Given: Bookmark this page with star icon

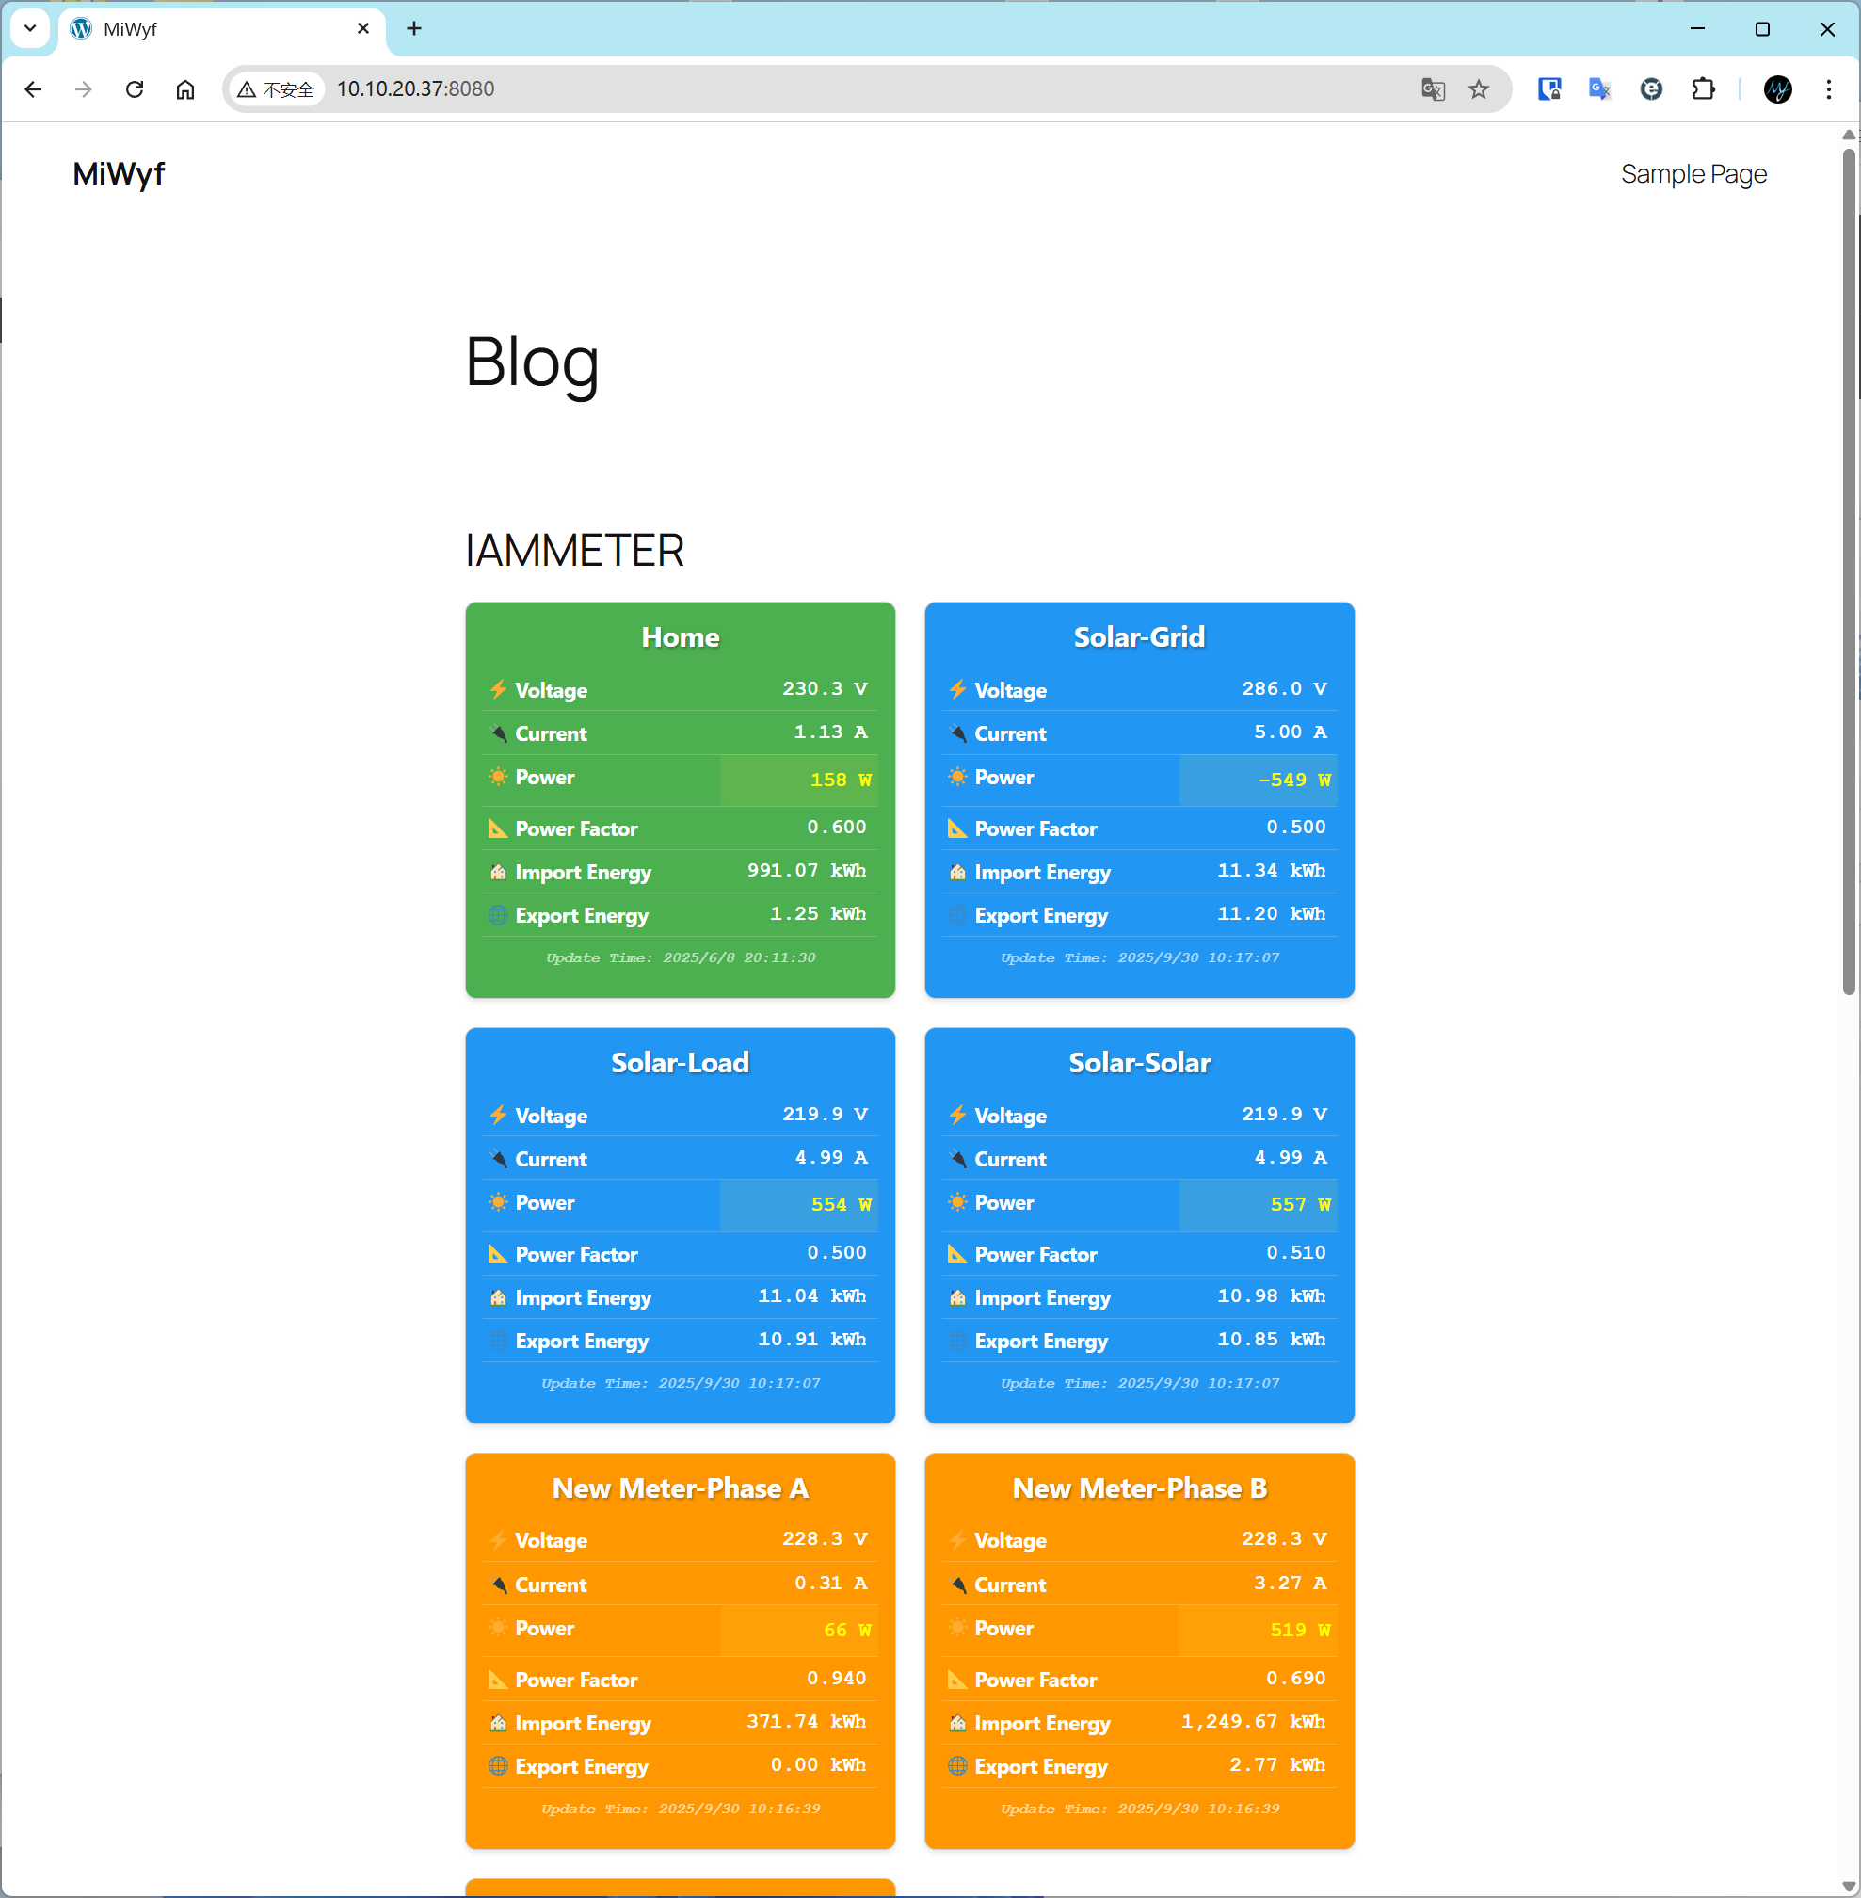Looking at the screenshot, I should (x=1478, y=88).
